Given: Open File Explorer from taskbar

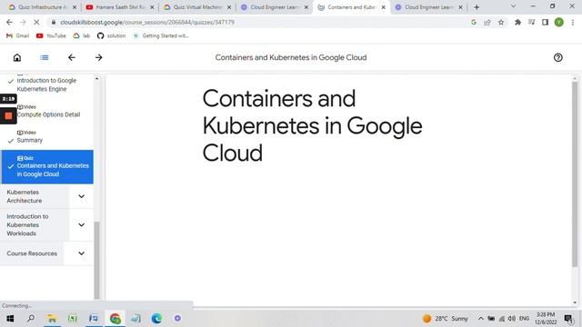Looking at the screenshot, I should [52, 319].
